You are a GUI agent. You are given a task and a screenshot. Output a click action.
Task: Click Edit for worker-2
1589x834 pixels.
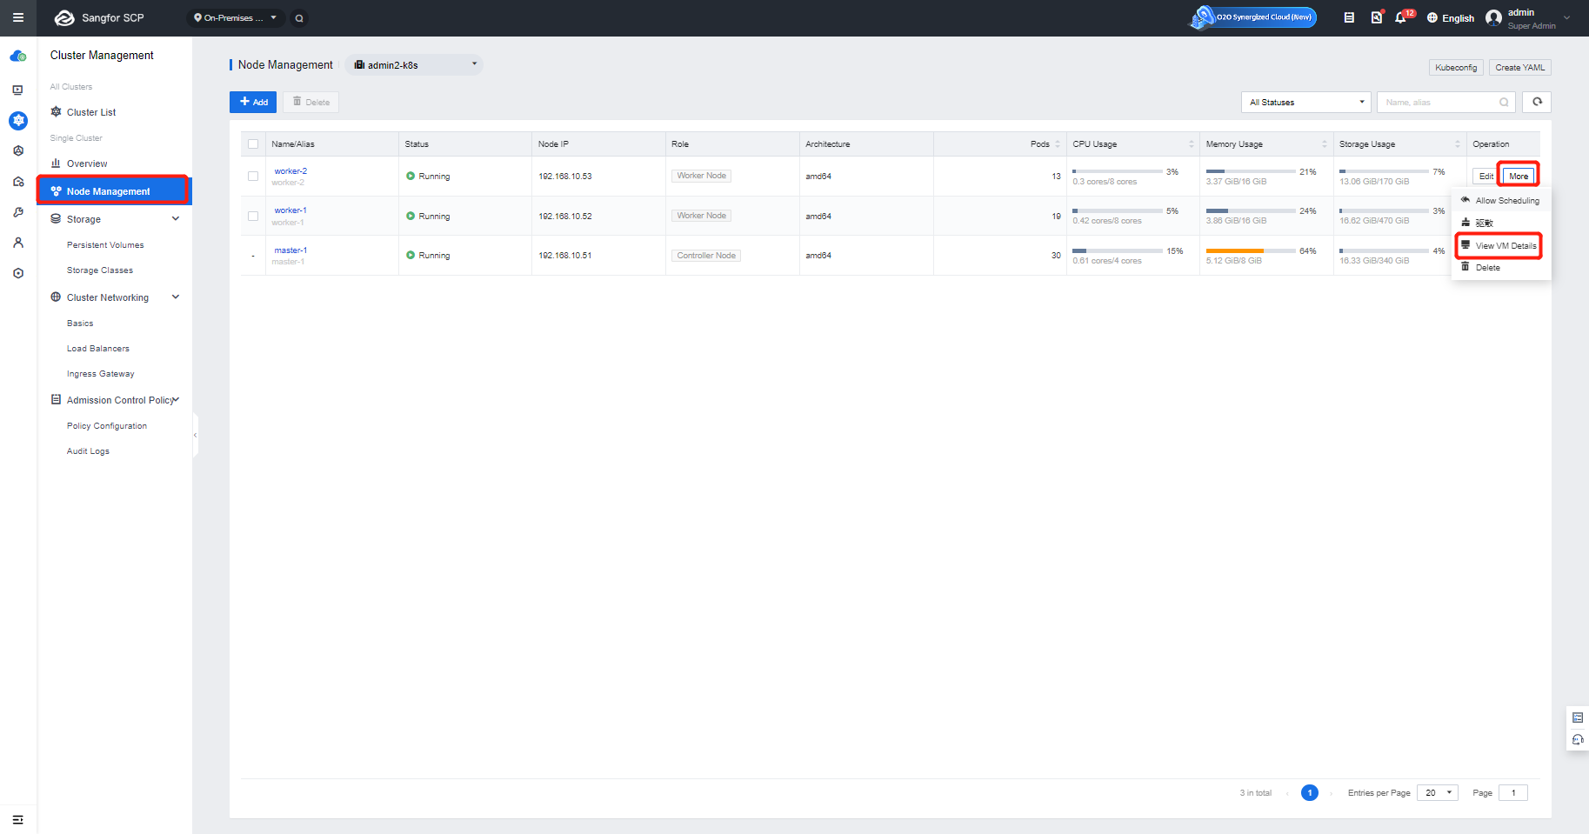click(1486, 177)
